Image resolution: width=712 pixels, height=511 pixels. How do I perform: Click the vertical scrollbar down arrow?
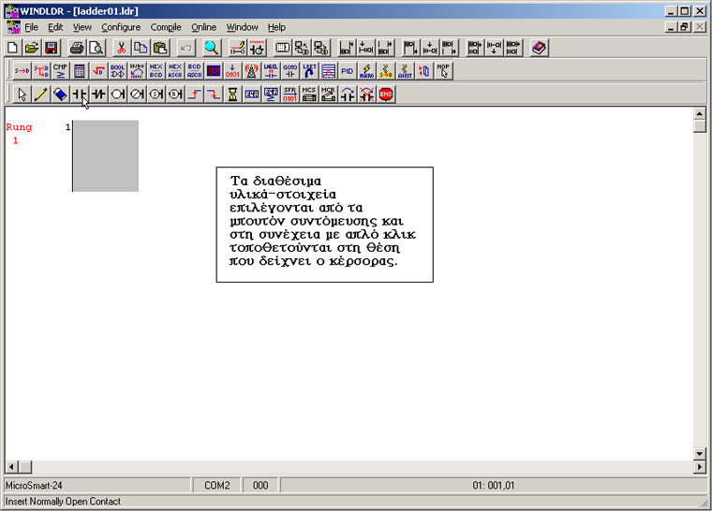pyautogui.click(x=699, y=453)
